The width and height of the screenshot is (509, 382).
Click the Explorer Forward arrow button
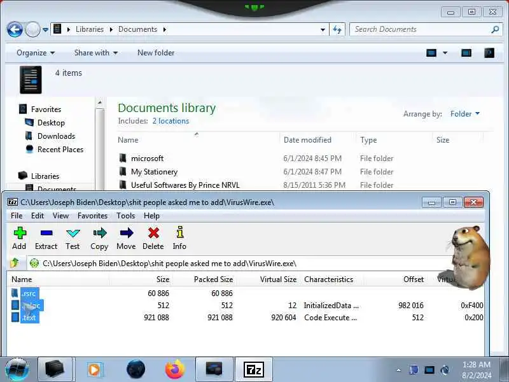32,29
